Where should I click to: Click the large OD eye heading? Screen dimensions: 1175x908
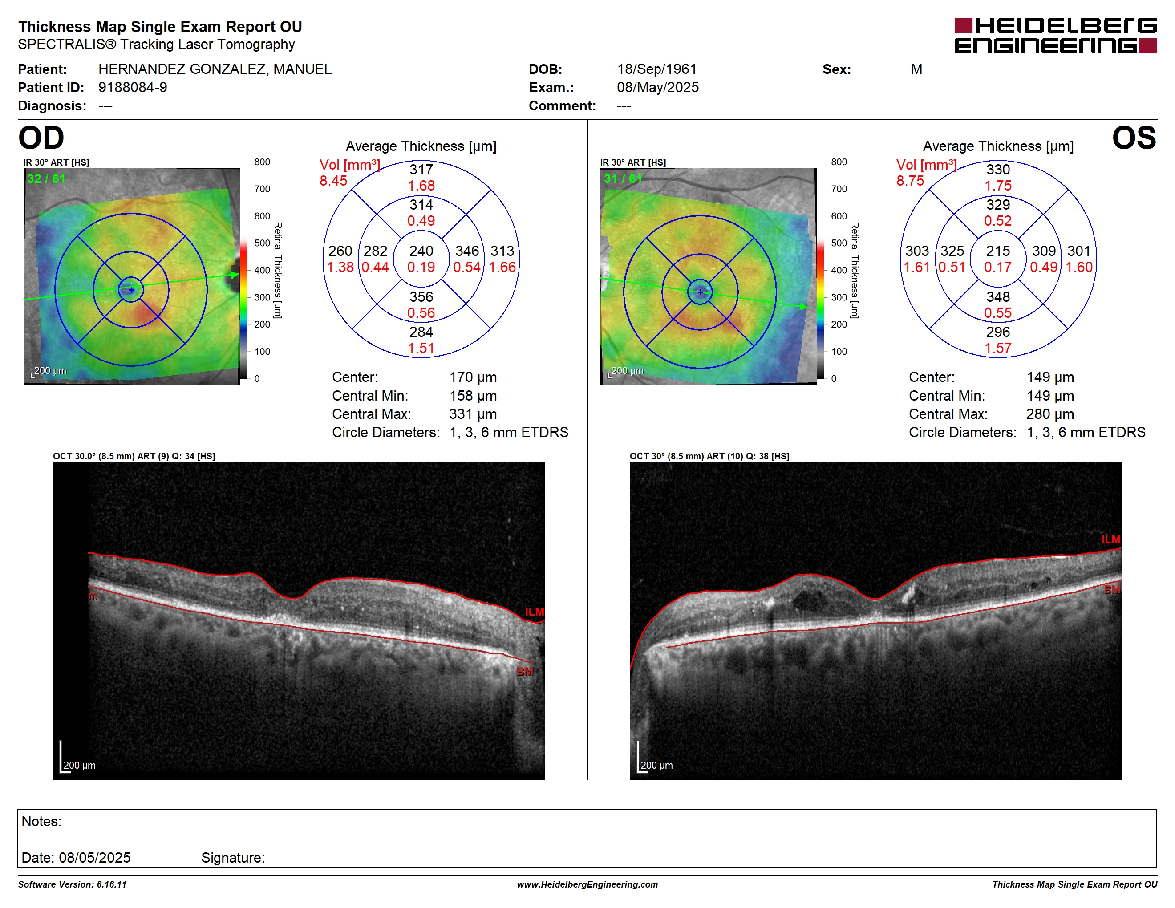(41, 138)
